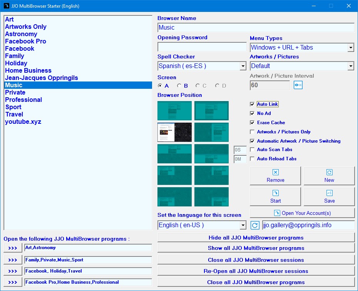Open the screen language dropdown showing English

click(x=243, y=225)
